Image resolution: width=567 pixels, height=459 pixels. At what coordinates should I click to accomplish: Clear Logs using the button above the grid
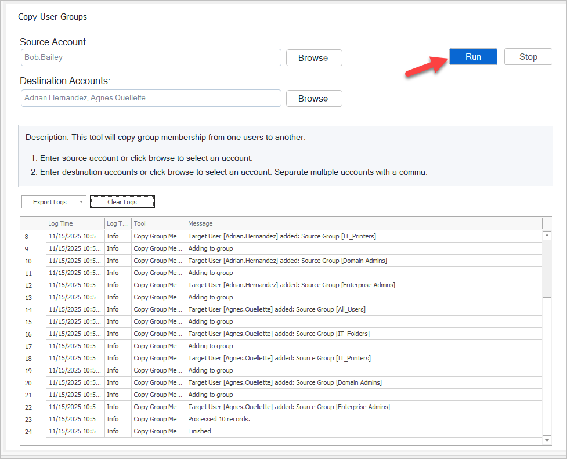click(122, 202)
